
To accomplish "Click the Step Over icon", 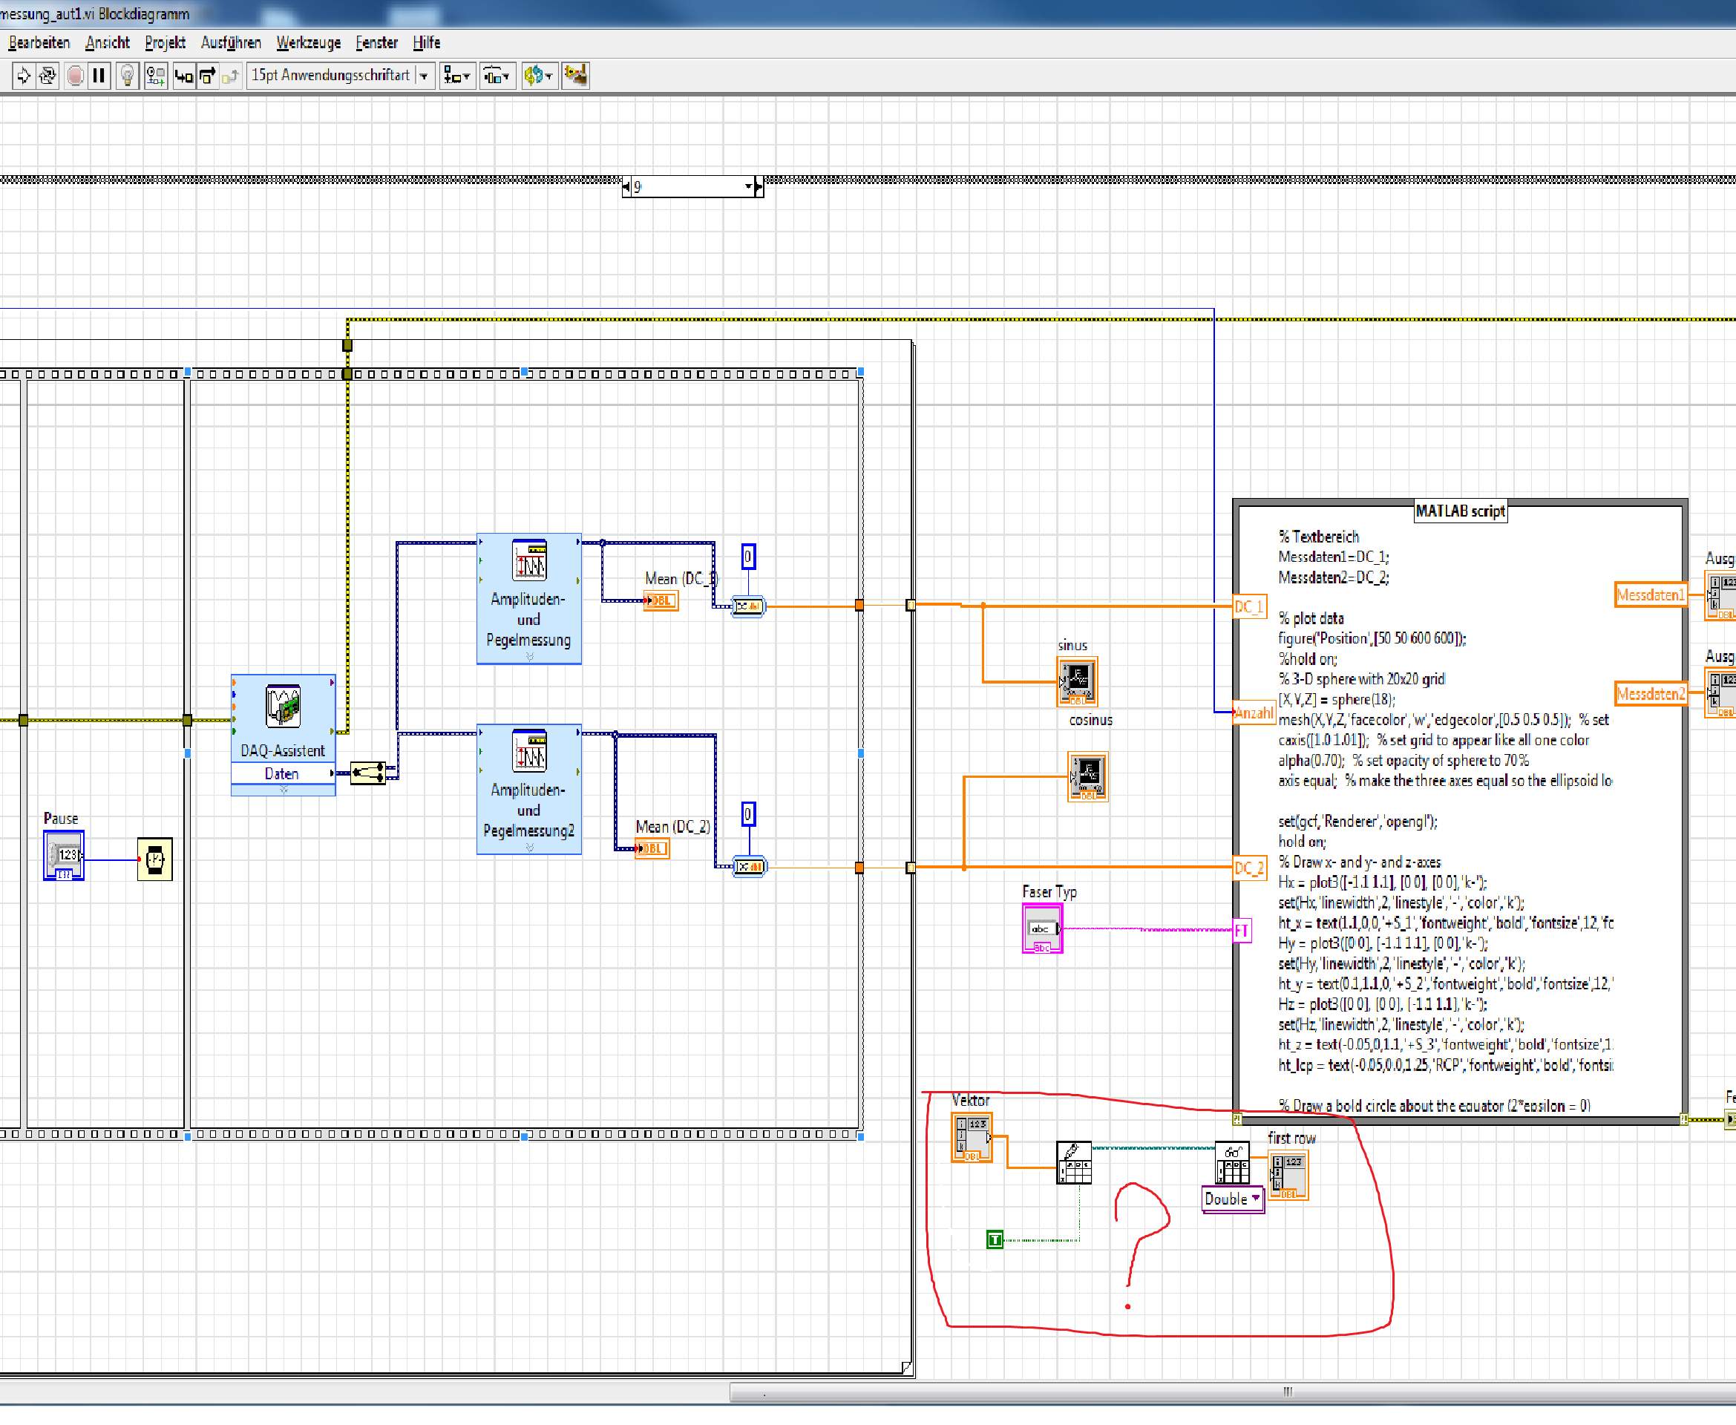I will [x=208, y=76].
